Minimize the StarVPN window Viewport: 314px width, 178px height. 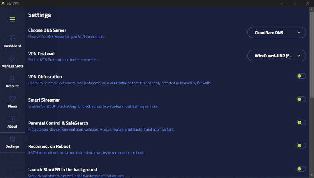coord(281,3)
